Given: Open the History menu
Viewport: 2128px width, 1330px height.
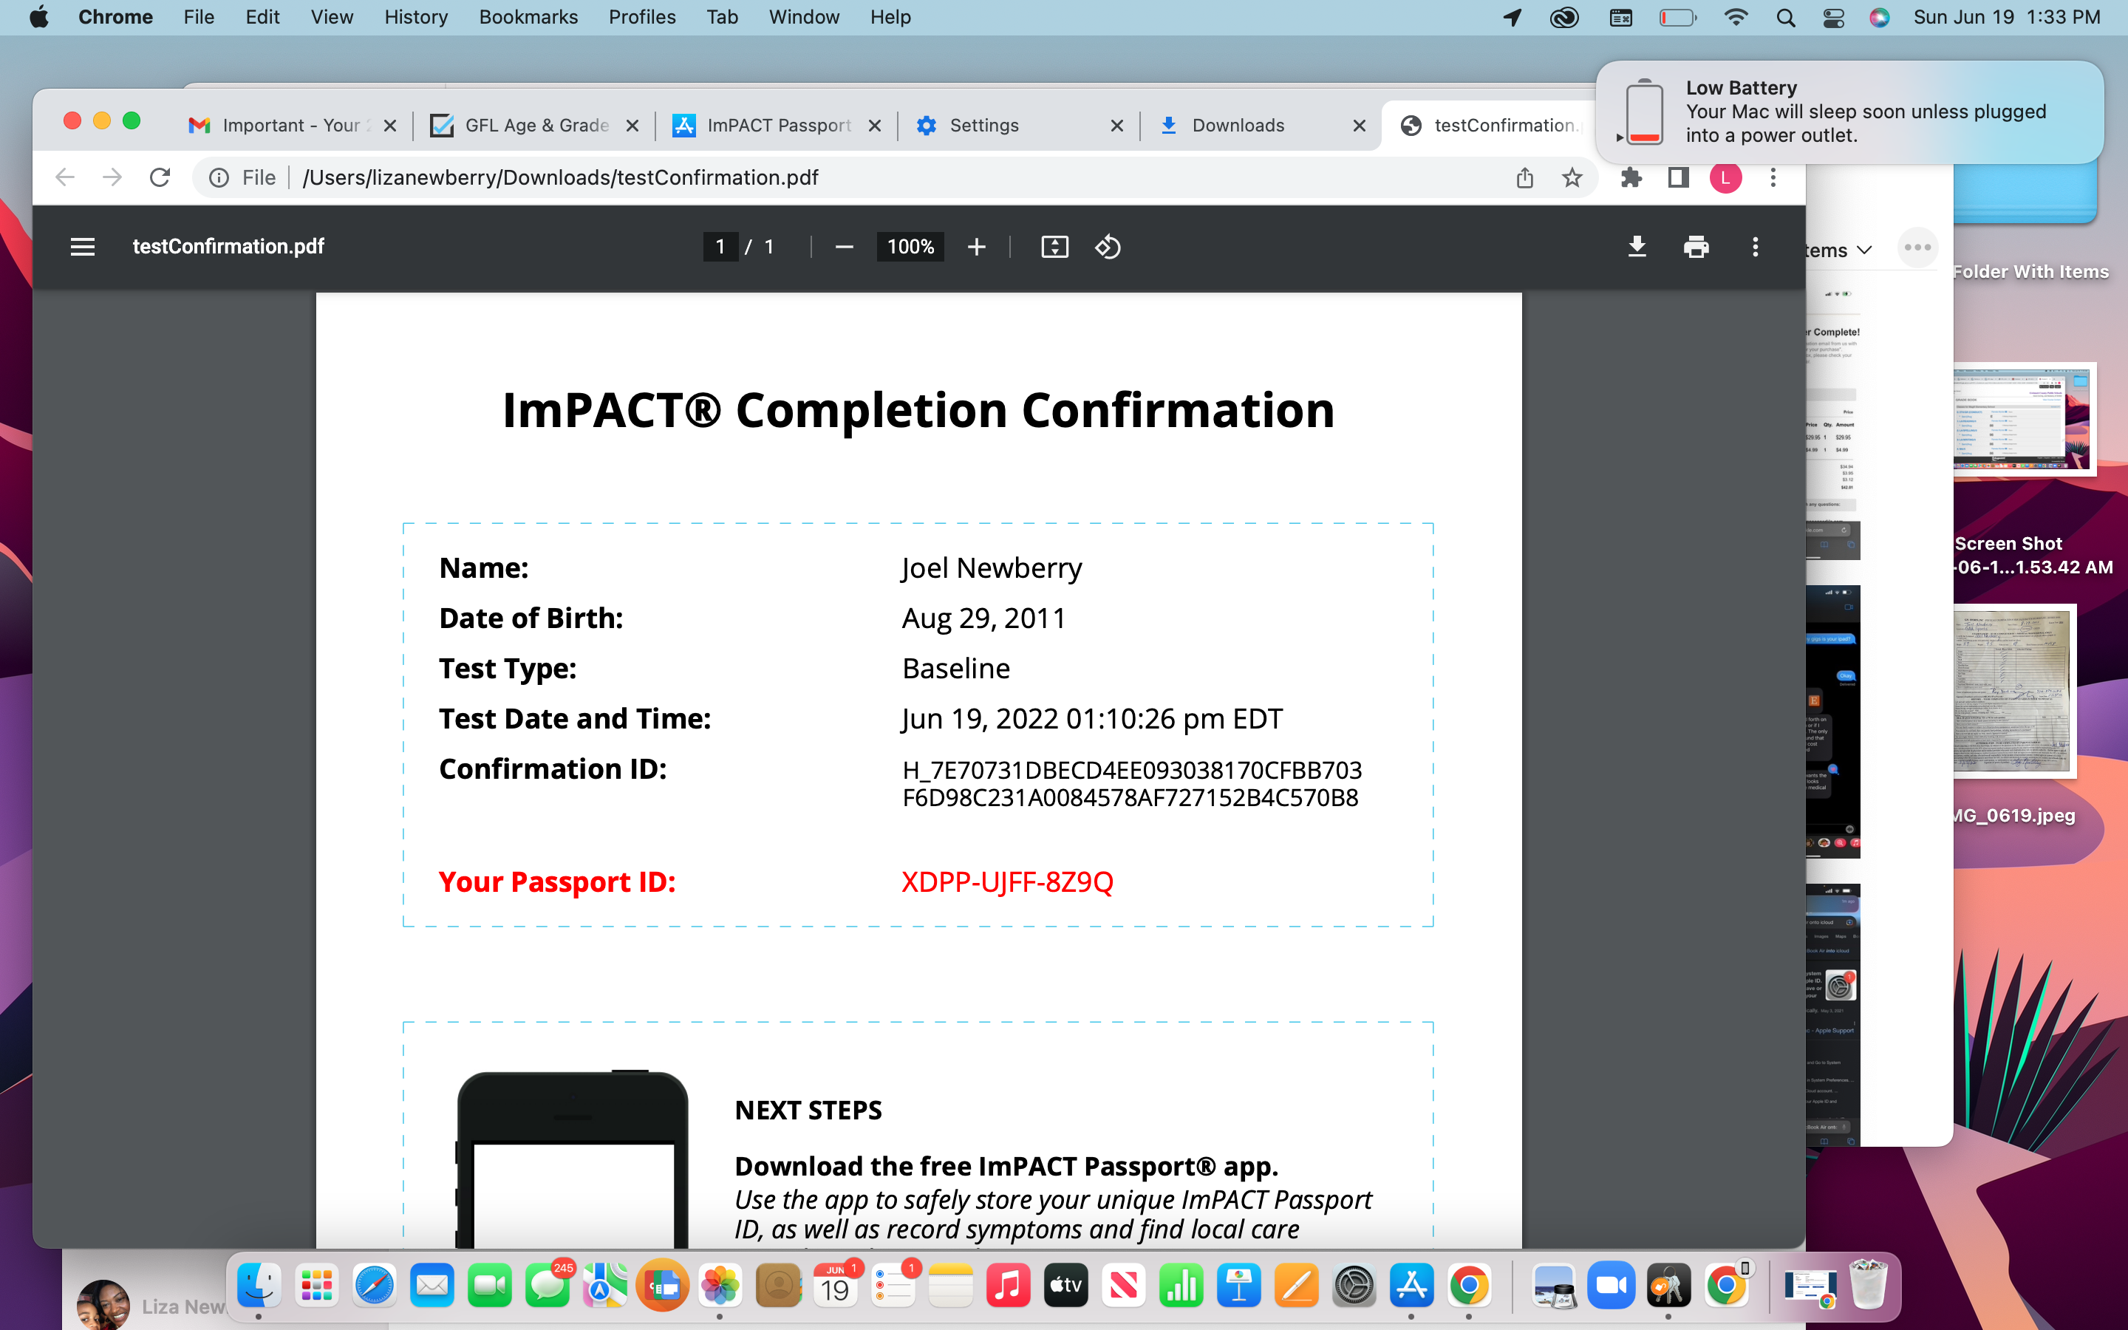Looking at the screenshot, I should (416, 18).
